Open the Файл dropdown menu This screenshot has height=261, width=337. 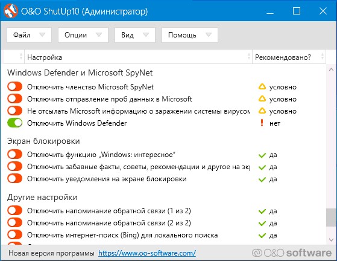pos(29,35)
